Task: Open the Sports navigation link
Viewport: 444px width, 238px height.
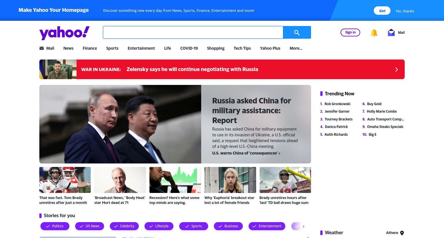Action: [112, 48]
